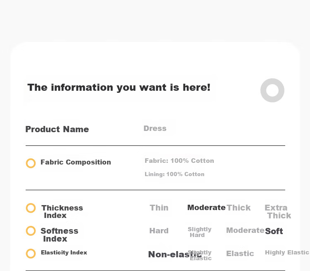The height and width of the screenshot is (271, 310).
Task: Select the 'Slightly Elastic' option
Action: pyautogui.click(x=200, y=255)
